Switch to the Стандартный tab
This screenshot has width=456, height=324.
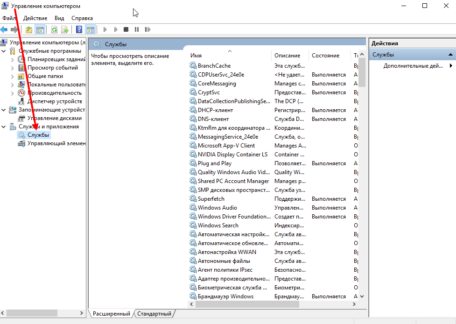(154, 314)
